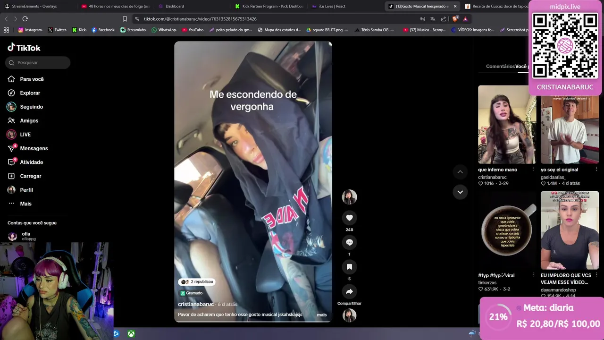Go to the Seguindo feed
The image size is (604, 340).
click(25, 107)
